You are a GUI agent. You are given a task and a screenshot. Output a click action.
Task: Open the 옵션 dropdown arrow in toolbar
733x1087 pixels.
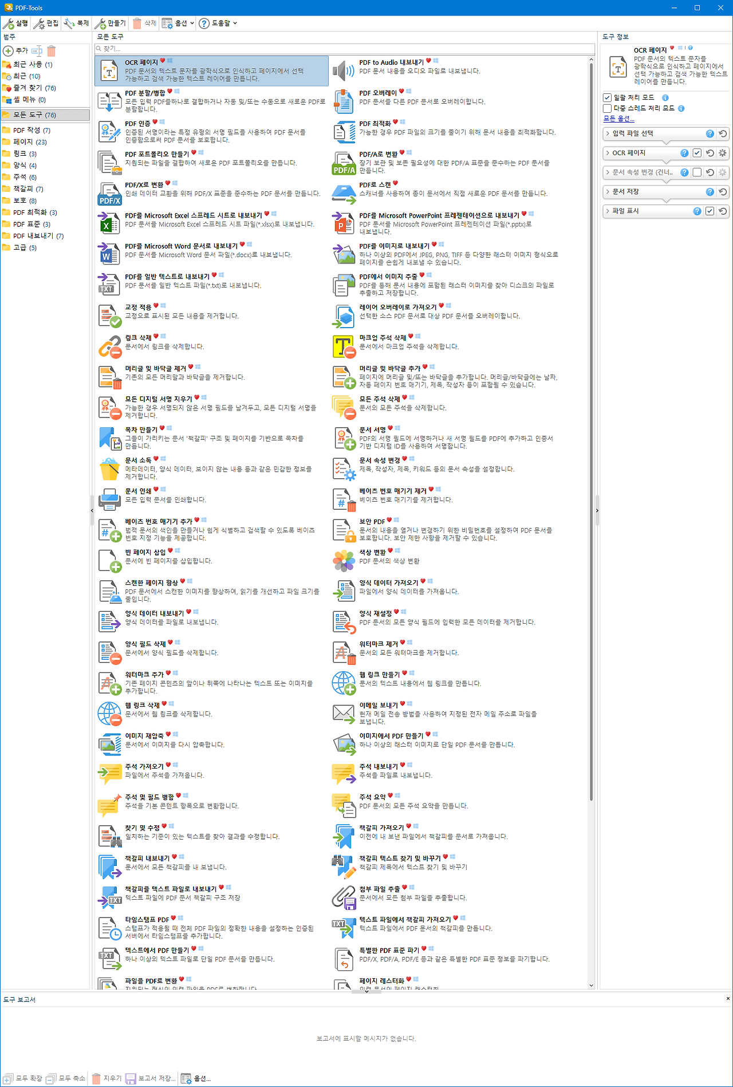[192, 23]
